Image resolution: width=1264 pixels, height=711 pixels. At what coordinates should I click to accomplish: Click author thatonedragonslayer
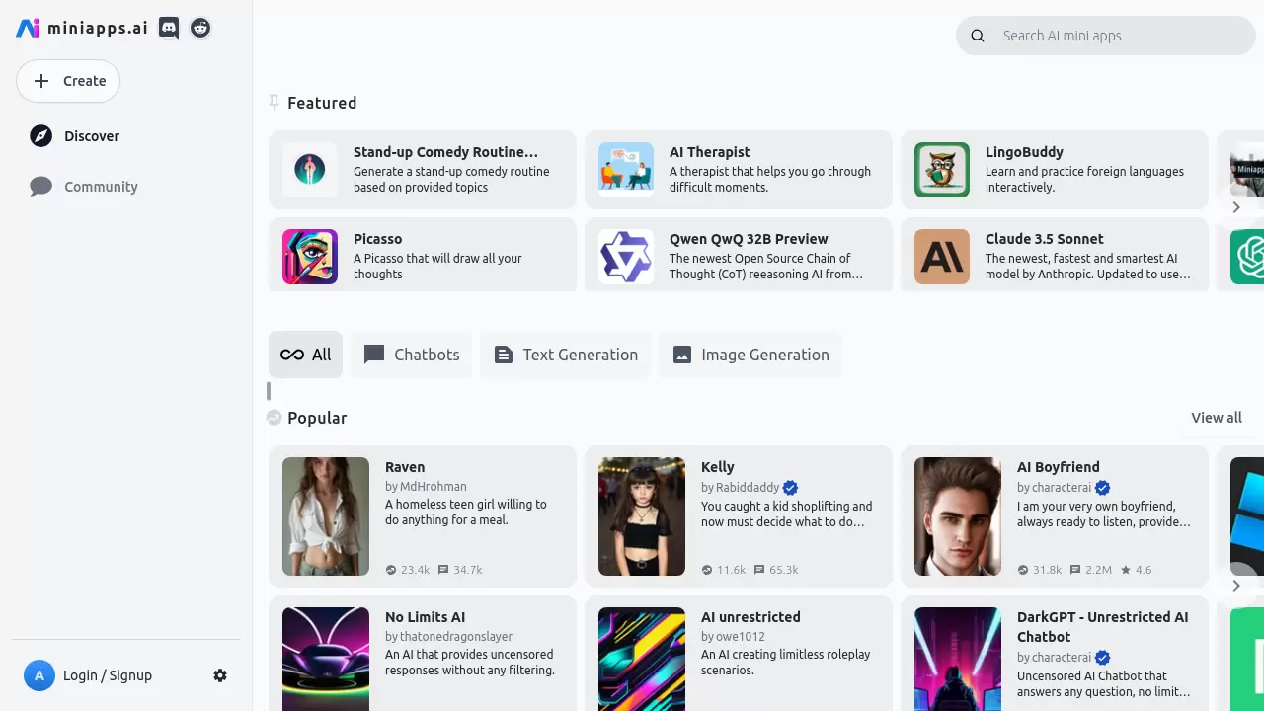(x=456, y=637)
